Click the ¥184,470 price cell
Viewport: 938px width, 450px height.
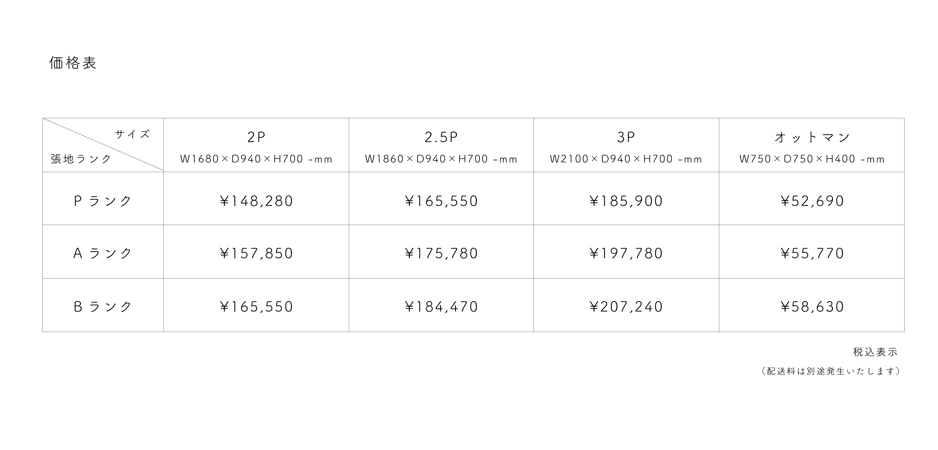441,307
